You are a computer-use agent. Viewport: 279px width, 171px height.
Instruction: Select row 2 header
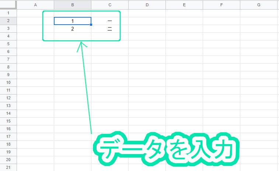point(8,21)
